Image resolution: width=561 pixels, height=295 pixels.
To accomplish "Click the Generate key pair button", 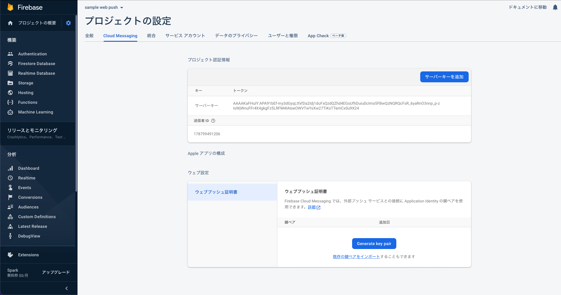I will pos(374,244).
